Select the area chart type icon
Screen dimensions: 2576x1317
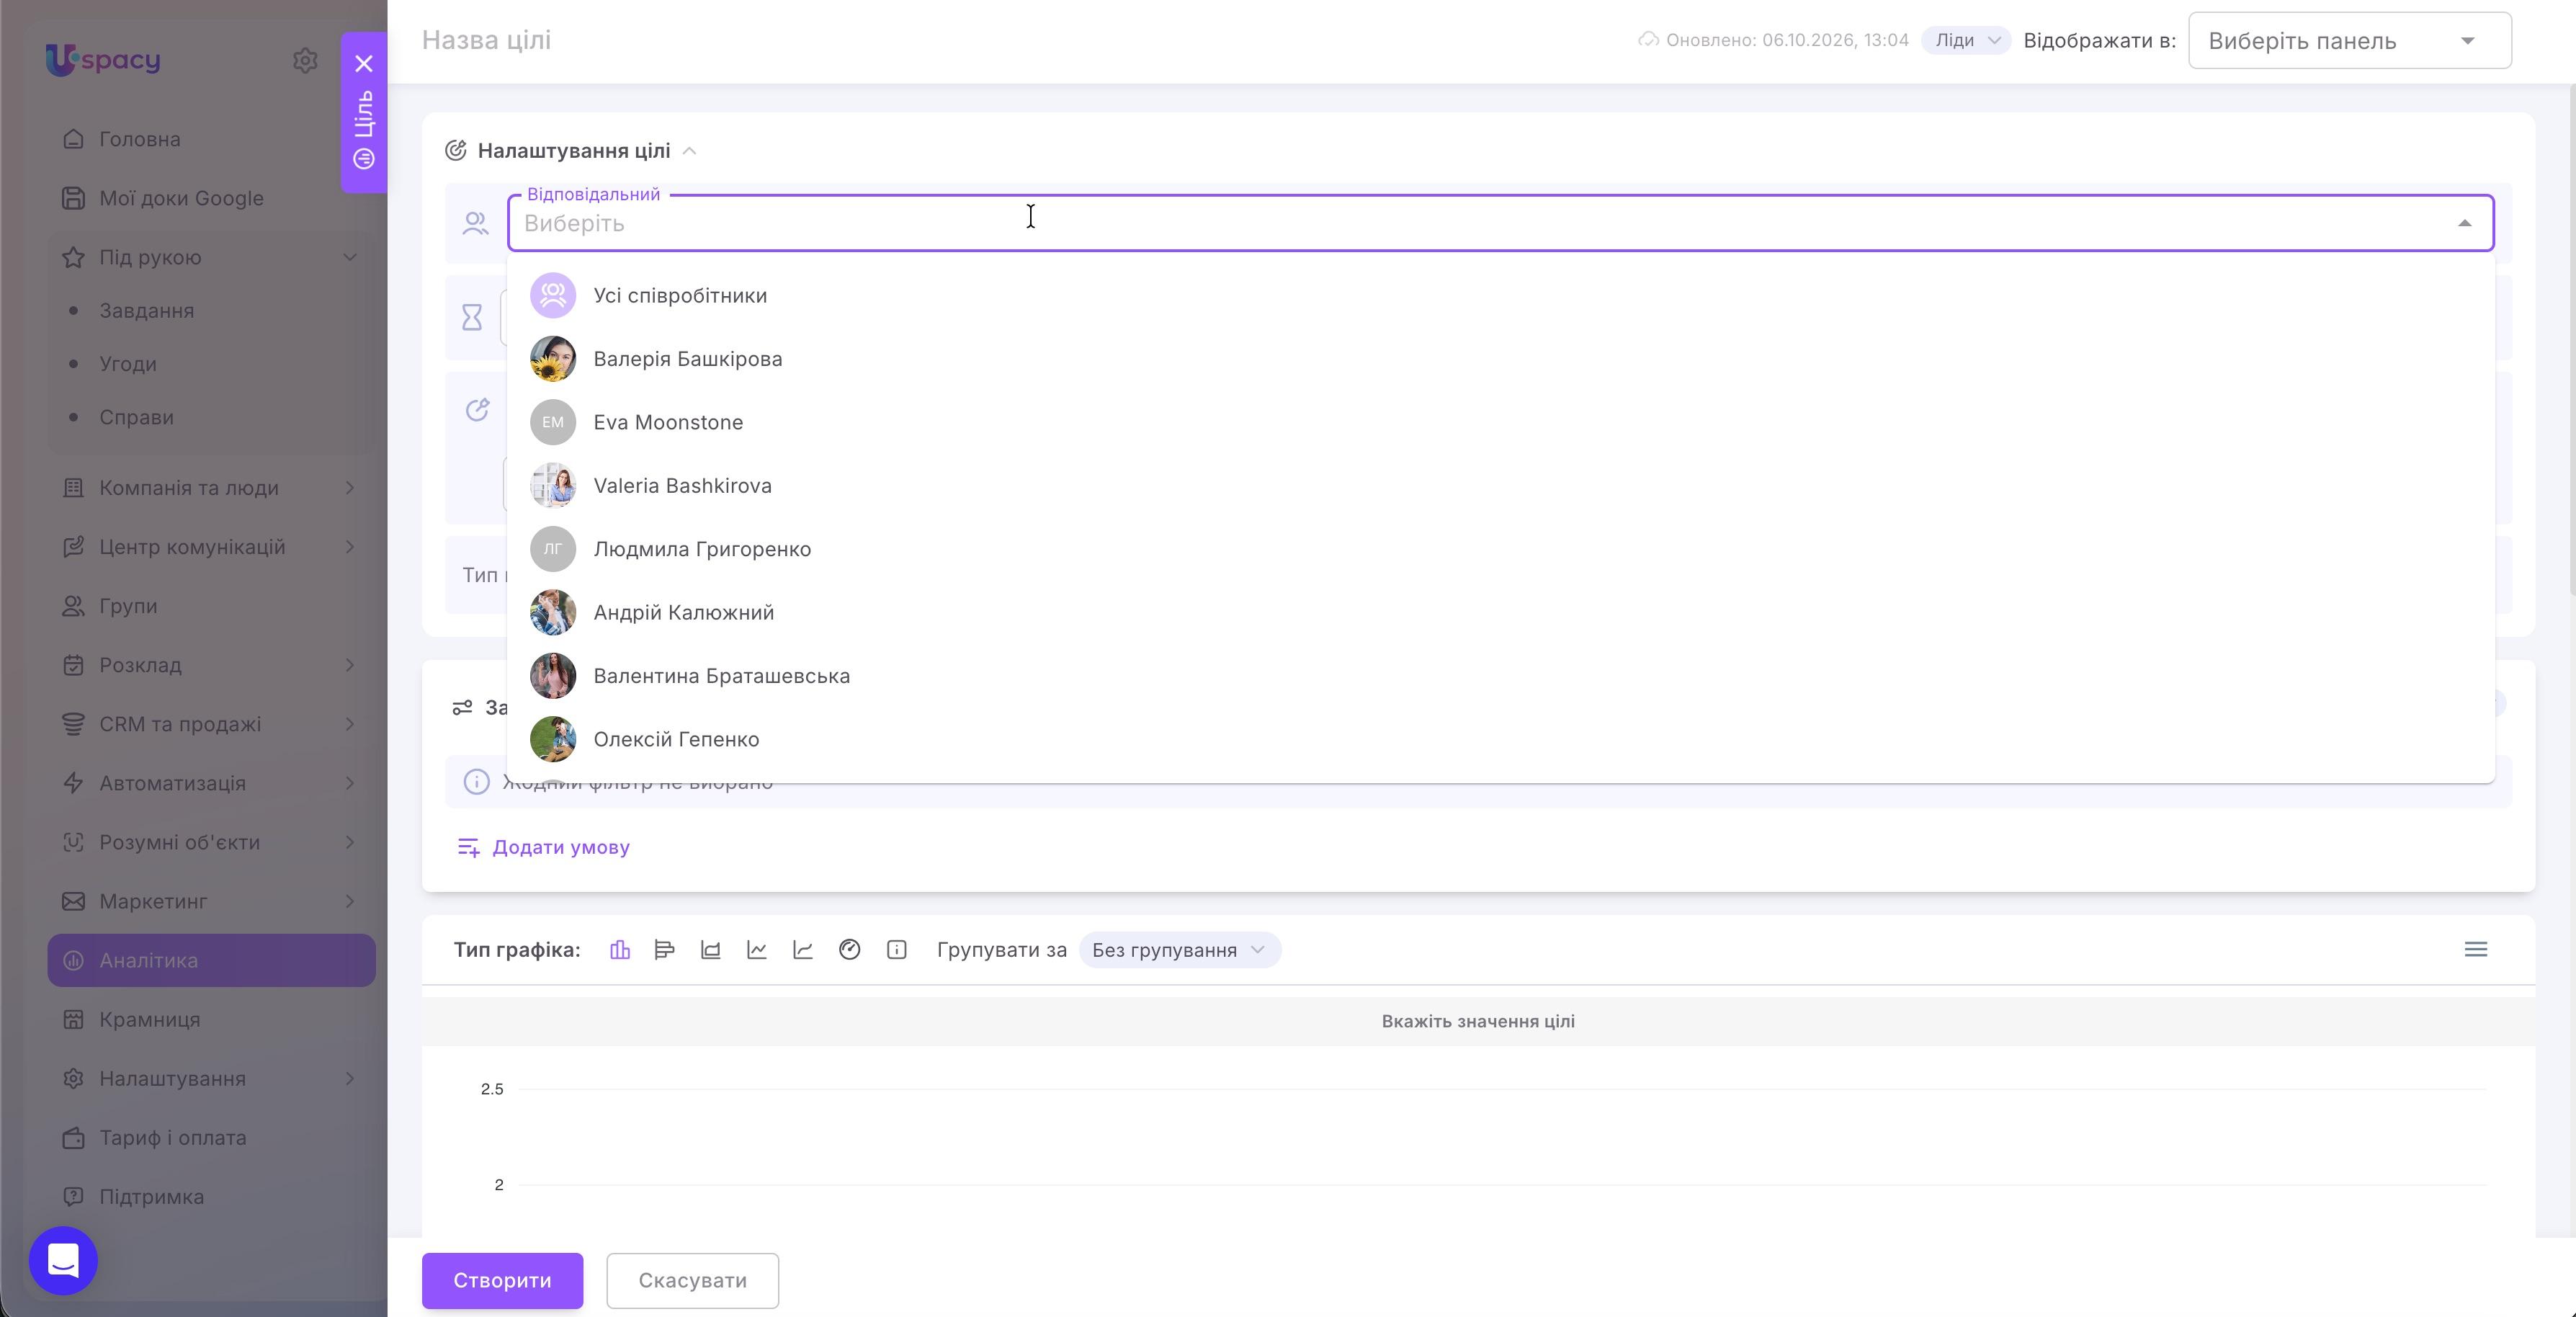(x=711, y=950)
